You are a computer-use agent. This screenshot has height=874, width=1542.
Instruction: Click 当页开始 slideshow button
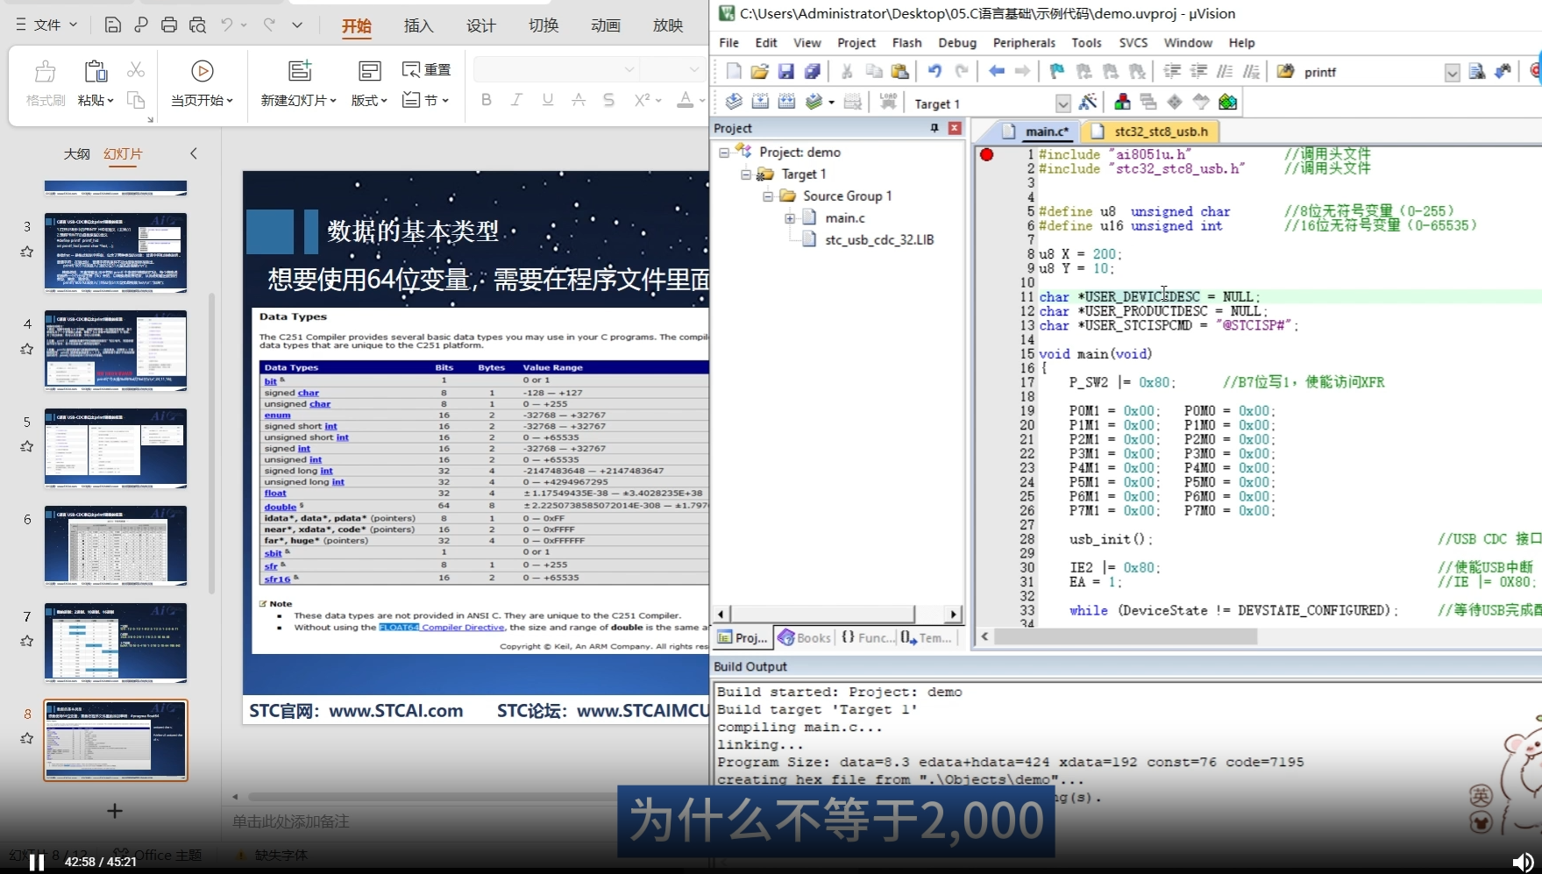coord(202,85)
